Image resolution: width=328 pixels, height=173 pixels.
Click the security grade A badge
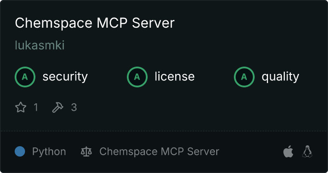click(25, 77)
